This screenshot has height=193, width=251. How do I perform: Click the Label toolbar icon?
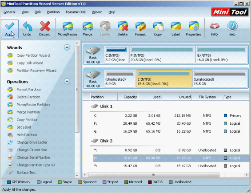(175, 29)
